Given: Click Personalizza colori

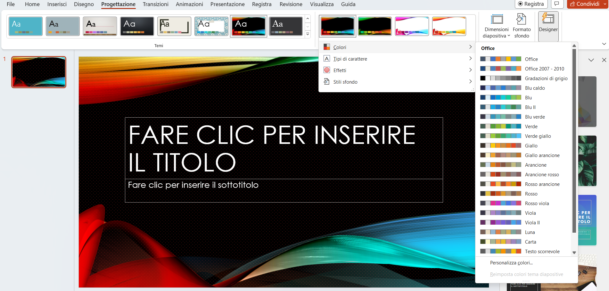Looking at the screenshot, I should (x=511, y=262).
